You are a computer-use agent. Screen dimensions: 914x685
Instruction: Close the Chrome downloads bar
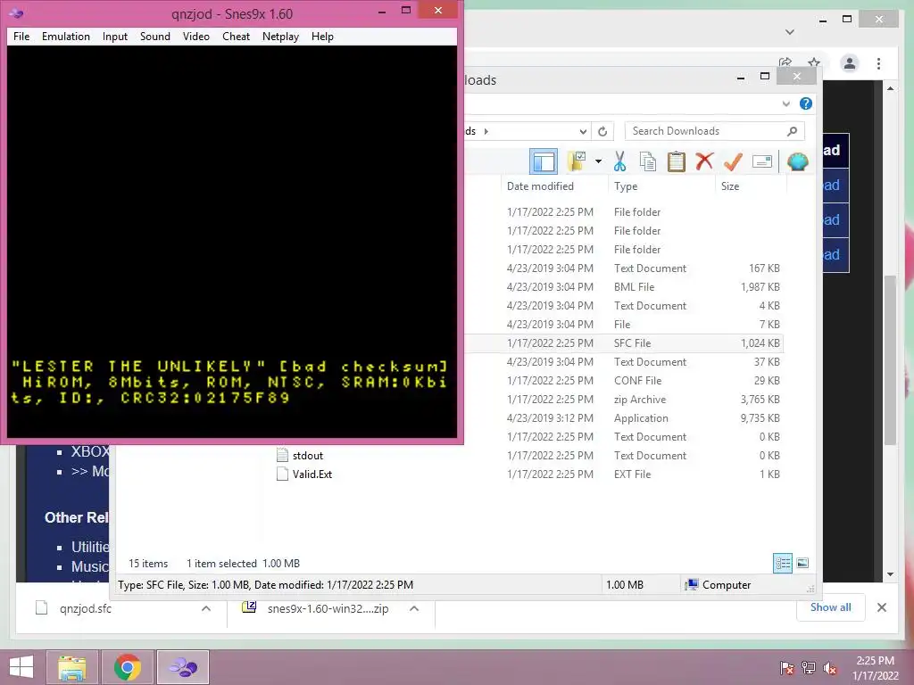(x=882, y=607)
